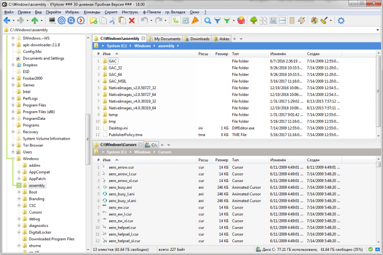
Task: Click the blue funnel Visual Filter icon
Action: 217,20
